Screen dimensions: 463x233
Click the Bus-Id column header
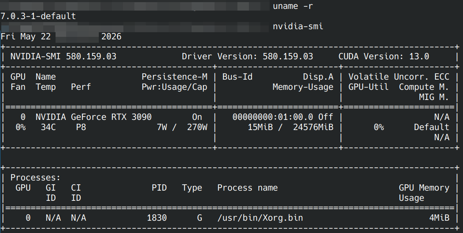click(237, 77)
